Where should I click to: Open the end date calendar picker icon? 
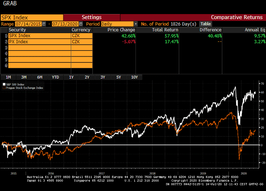coord(81,24)
